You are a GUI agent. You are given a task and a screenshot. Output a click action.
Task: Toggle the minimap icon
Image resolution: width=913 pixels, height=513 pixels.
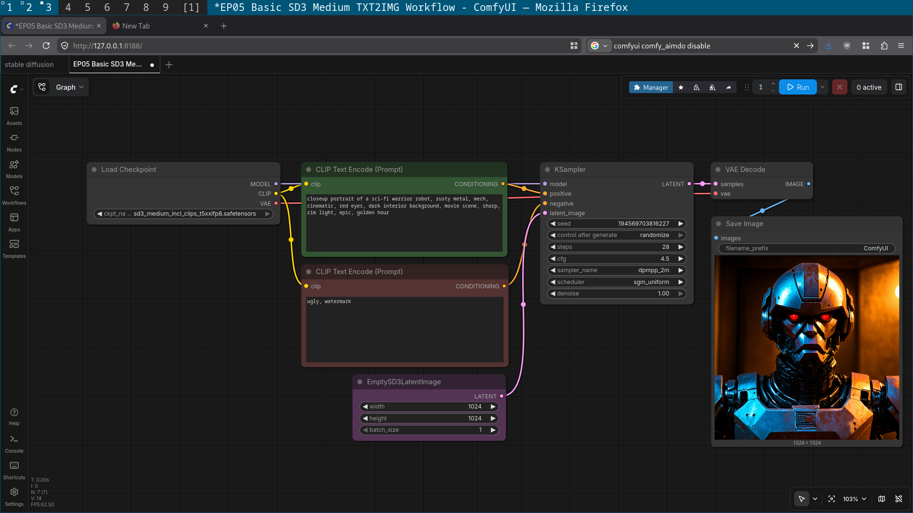tap(882, 499)
